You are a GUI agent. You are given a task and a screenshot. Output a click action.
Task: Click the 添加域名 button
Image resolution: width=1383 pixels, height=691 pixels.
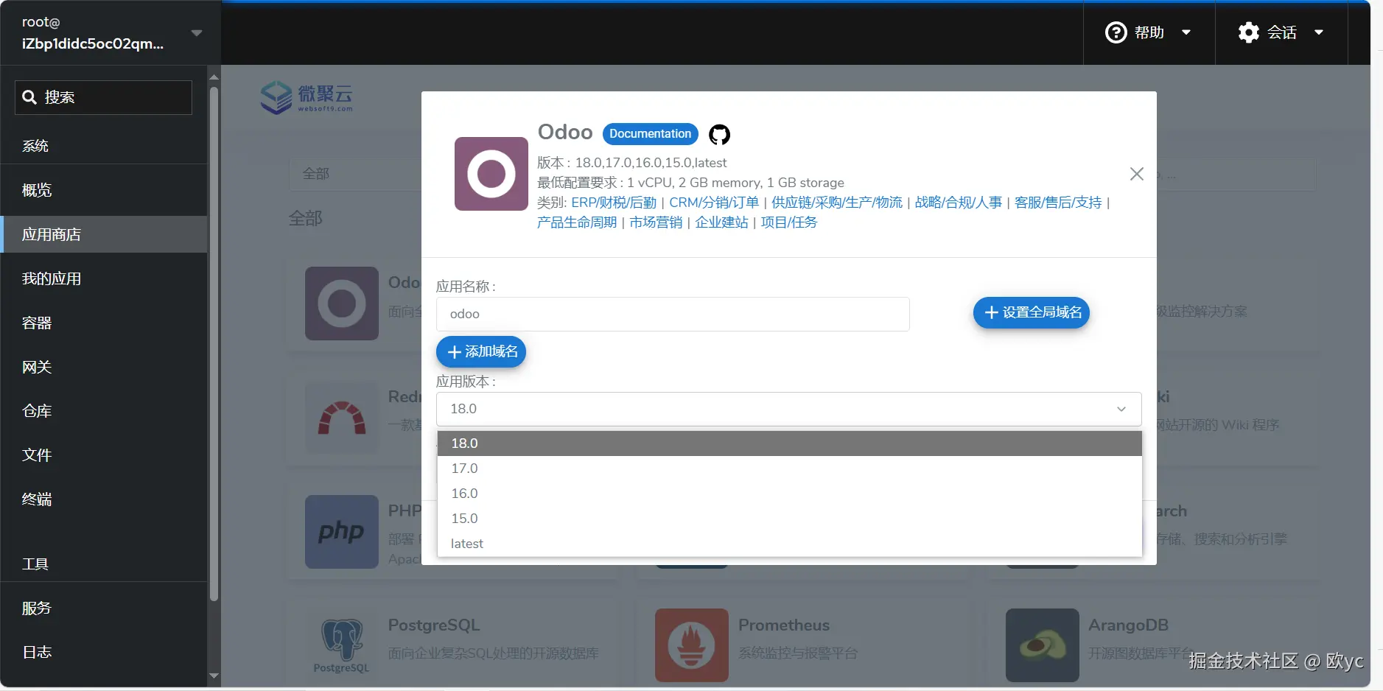[481, 351]
